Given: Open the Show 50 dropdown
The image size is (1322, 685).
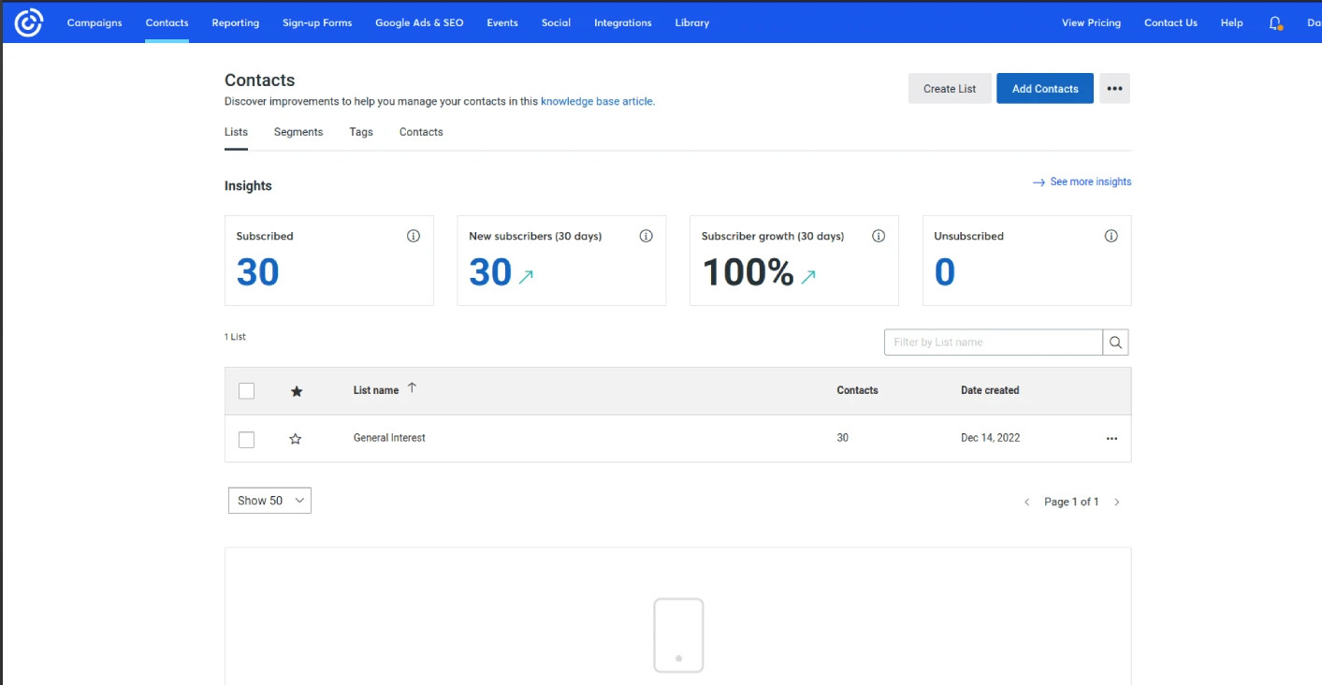Looking at the screenshot, I should click(x=269, y=500).
